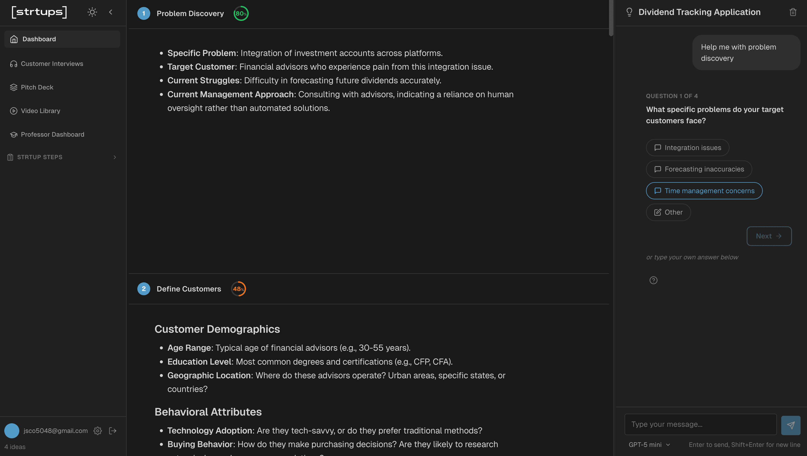Collapse the sidebar with the chevron
807x456 pixels.
click(111, 12)
